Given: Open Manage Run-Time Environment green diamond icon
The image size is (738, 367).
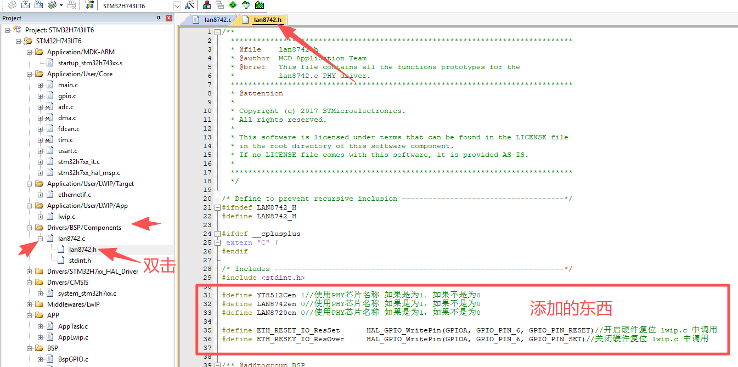Looking at the screenshot, I should tap(233, 5).
